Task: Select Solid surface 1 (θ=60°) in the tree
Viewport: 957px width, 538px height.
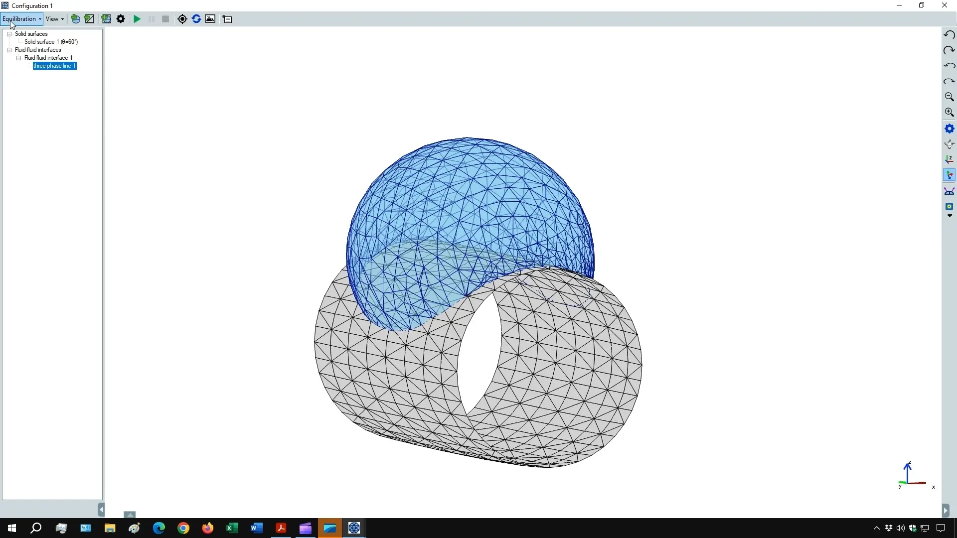Action: tap(49, 42)
